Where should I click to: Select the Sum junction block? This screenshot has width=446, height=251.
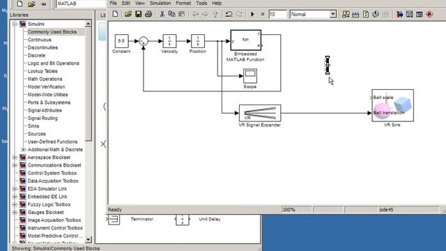(144, 41)
